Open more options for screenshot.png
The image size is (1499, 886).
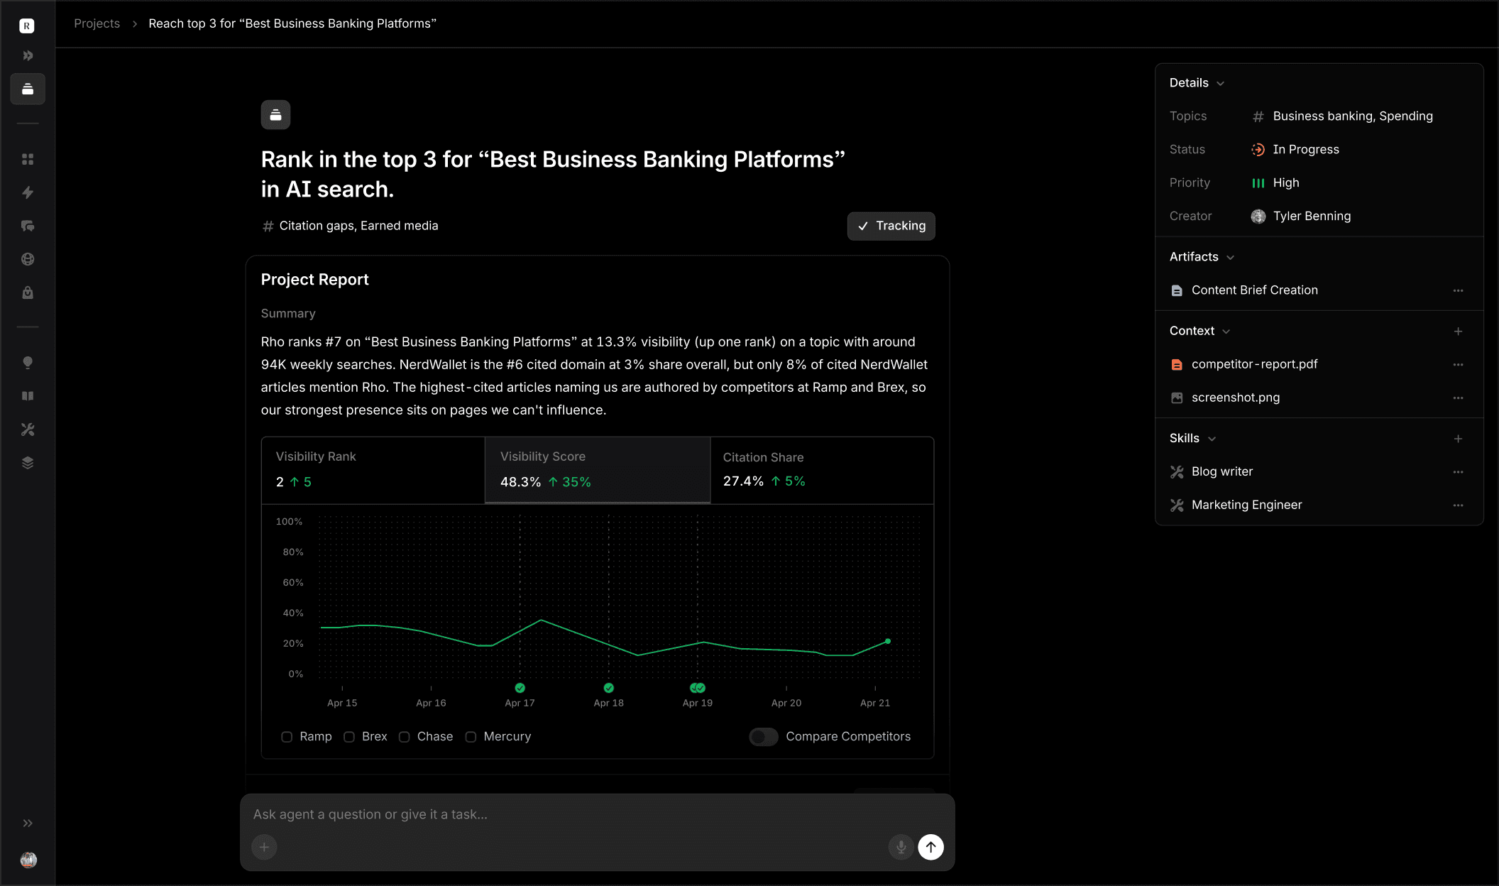1458,398
